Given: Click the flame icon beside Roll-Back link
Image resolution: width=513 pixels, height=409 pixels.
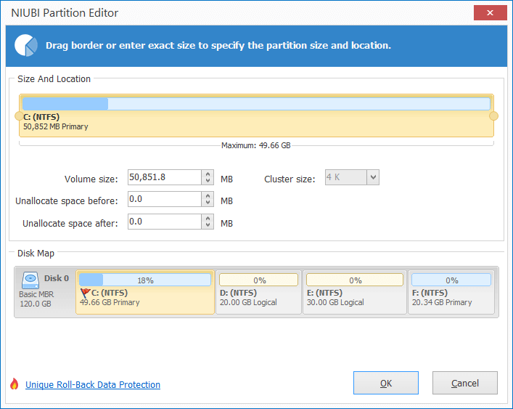Looking at the screenshot, I should (x=14, y=384).
